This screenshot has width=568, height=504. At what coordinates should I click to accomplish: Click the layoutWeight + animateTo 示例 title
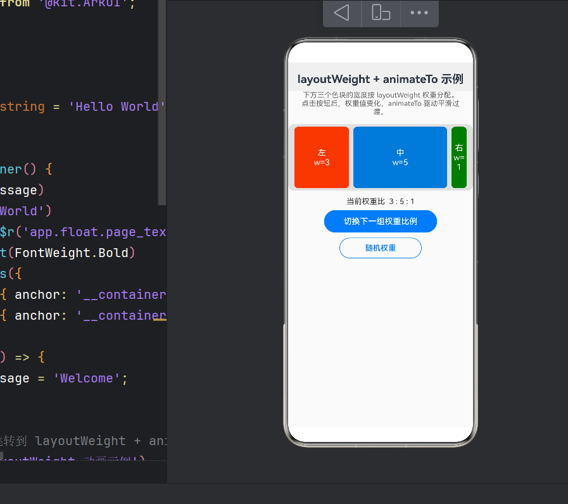tap(381, 79)
